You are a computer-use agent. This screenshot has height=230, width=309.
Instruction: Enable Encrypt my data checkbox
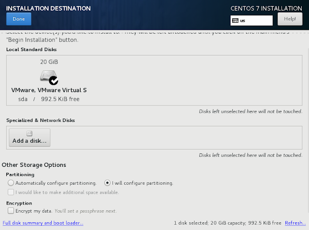coord(11,211)
